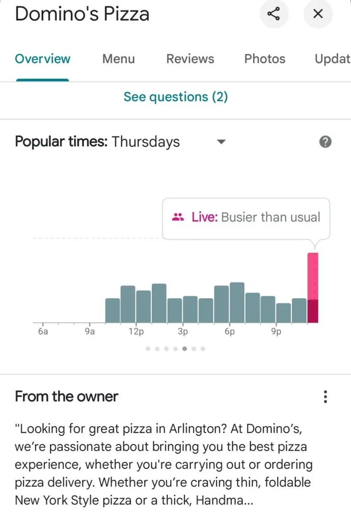Select the Overview tab
The image size is (351, 522).
[x=43, y=59]
